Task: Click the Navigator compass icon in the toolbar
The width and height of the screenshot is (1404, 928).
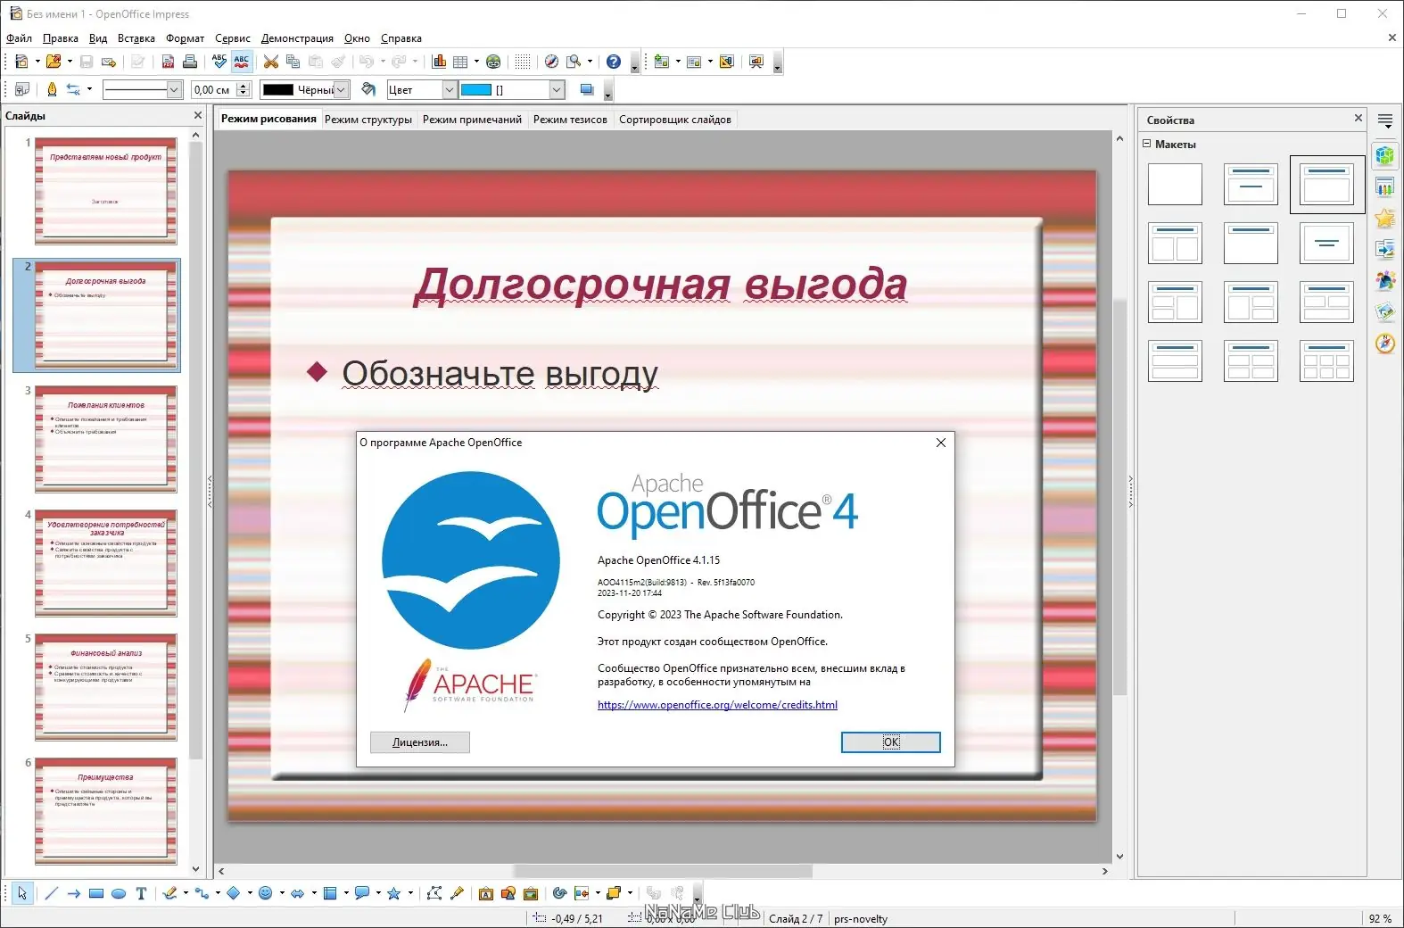Action: (551, 62)
